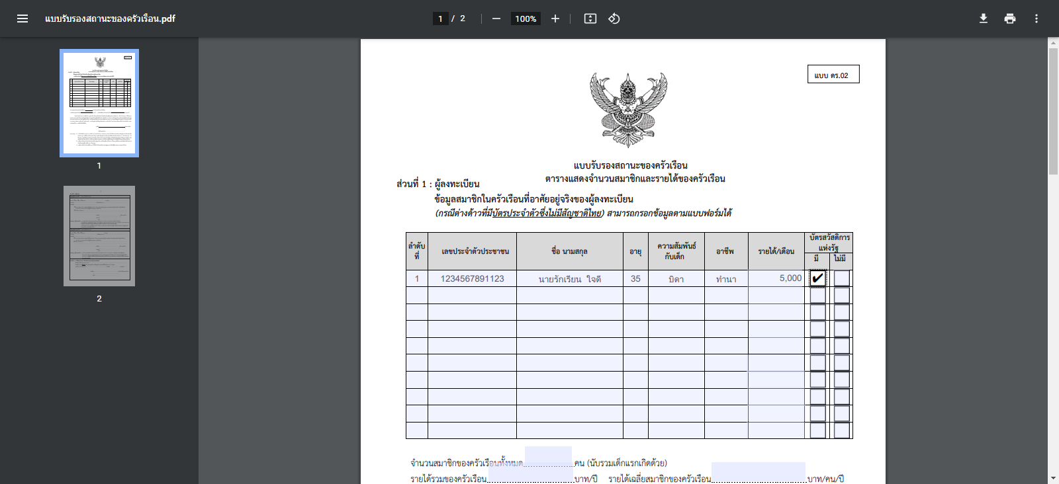Click the relationship cell บิดา
The height and width of the screenshot is (484, 1059).
676,278
